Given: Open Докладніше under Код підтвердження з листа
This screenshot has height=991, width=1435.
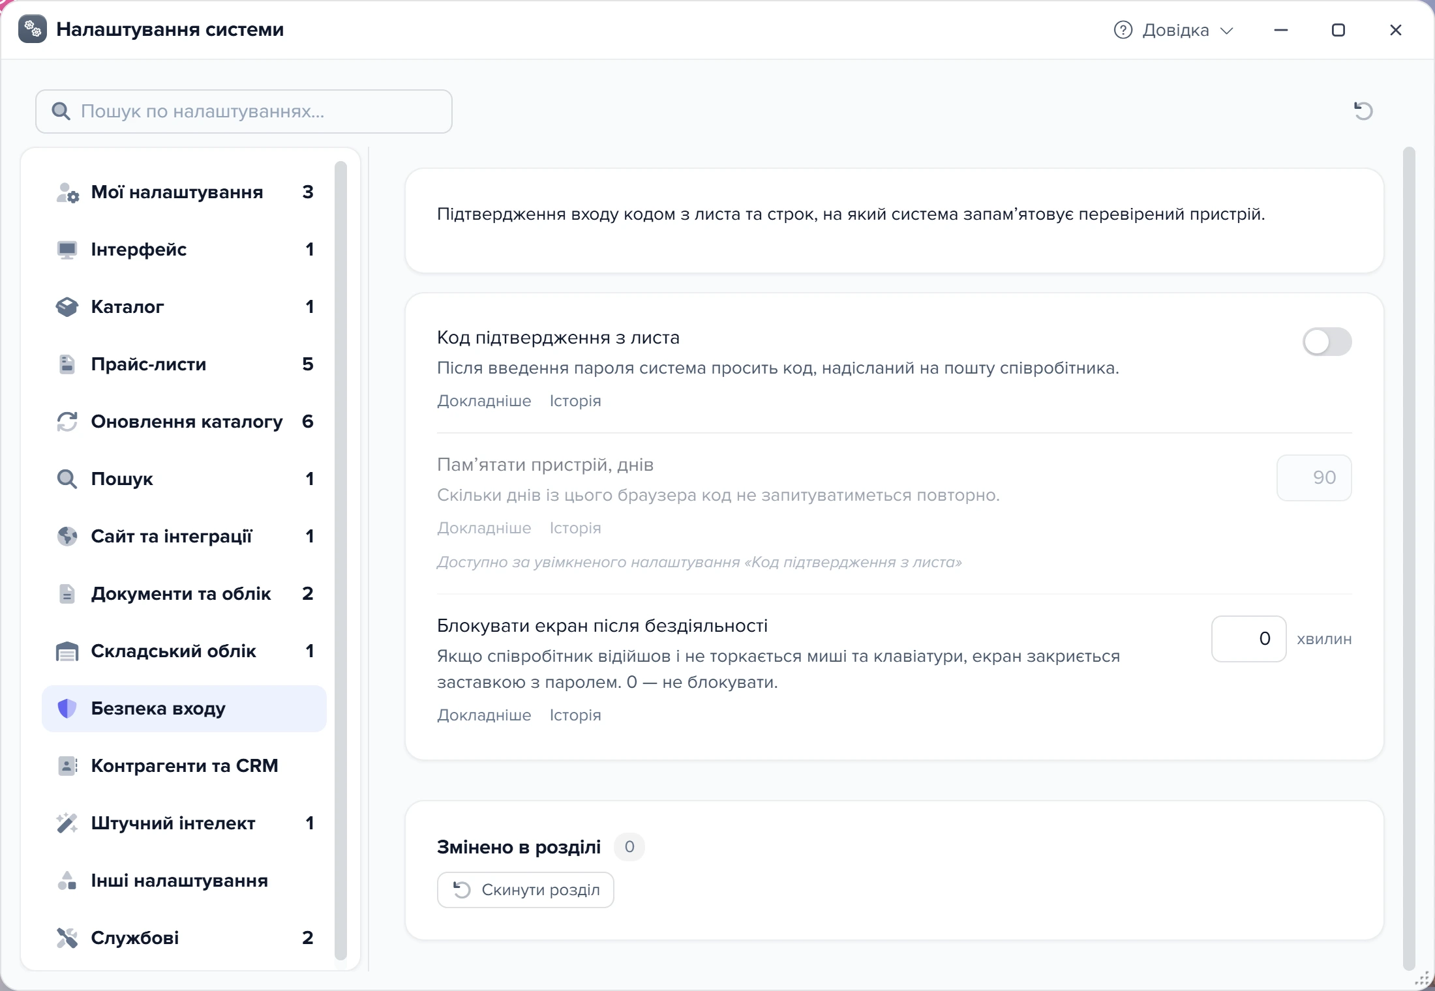Looking at the screenshot, I should tap(484, 401).
